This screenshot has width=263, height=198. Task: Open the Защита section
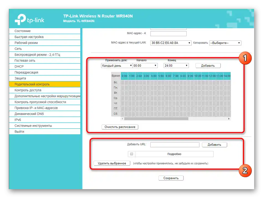click(x=45, y=78)
